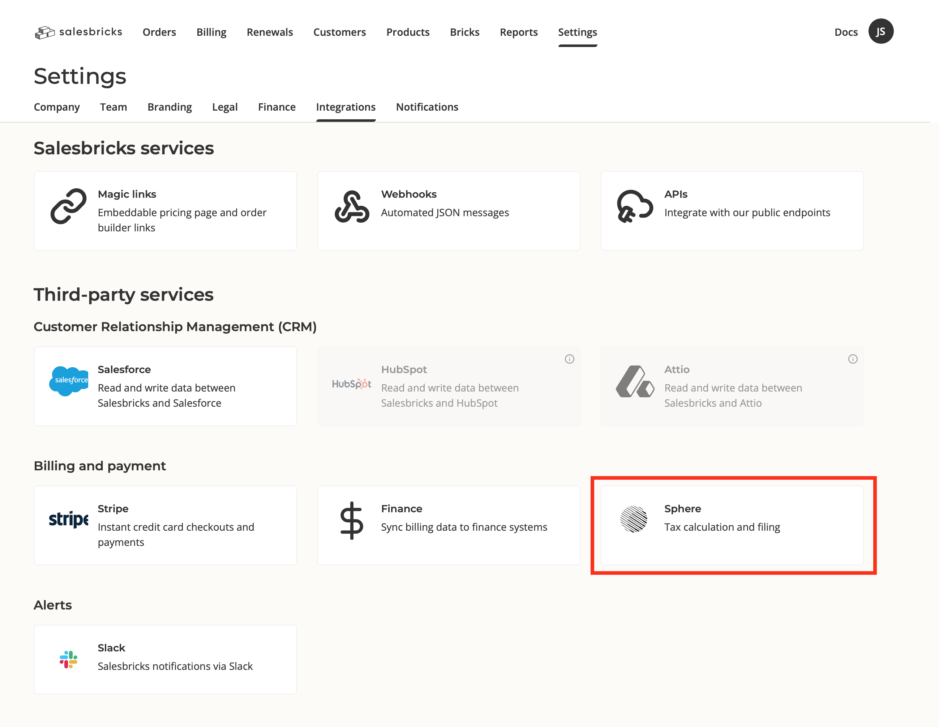Screen dimensions: 939x727
Task: Open Reports in top navigation
Action: pos(519,32)
